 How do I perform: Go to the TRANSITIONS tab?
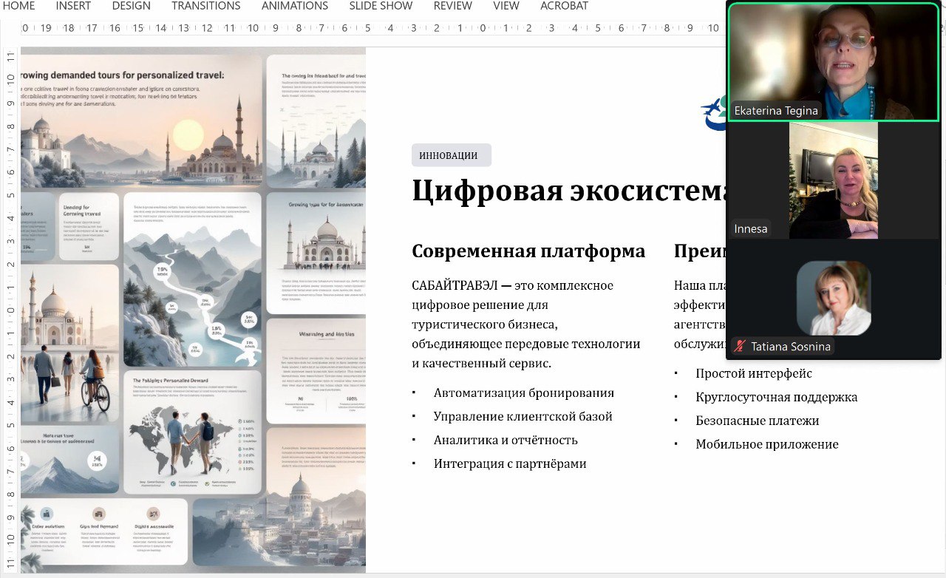click(x=205, y=6)
